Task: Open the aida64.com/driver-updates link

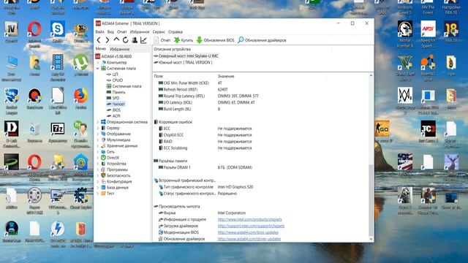Action: (249, 239)
